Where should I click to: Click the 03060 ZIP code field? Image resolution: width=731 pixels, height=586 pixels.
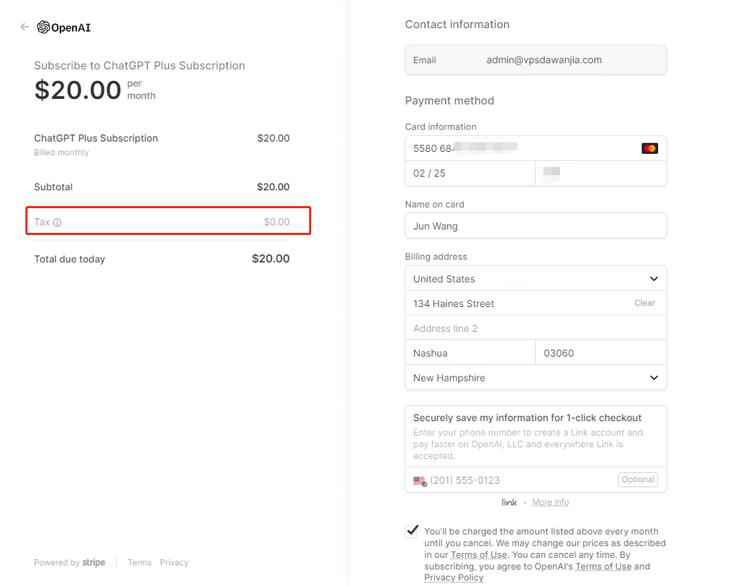point(601,352)
